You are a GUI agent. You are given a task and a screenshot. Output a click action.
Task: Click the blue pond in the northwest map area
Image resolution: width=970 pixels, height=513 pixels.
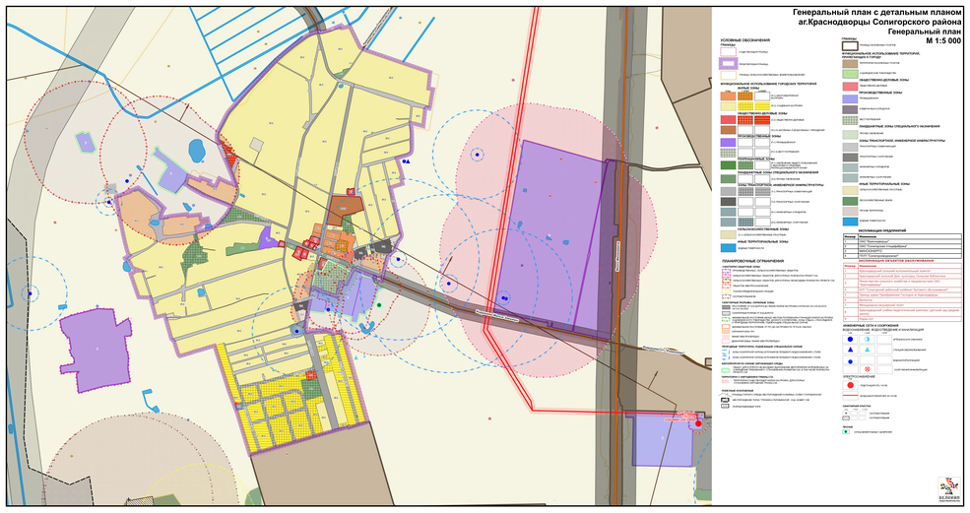coord(196,151)
